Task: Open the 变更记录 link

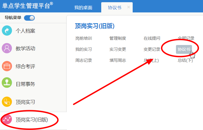Action: (152, 49)
